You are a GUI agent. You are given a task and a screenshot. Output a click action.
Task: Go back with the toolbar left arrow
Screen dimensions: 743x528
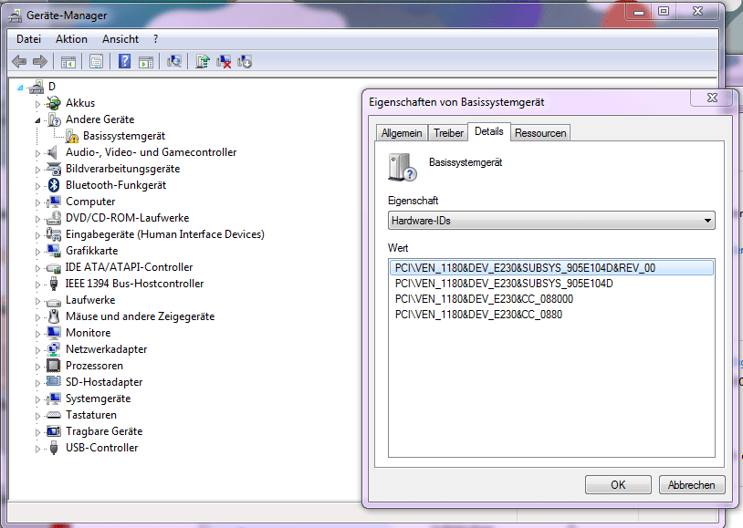click(19, 61)
